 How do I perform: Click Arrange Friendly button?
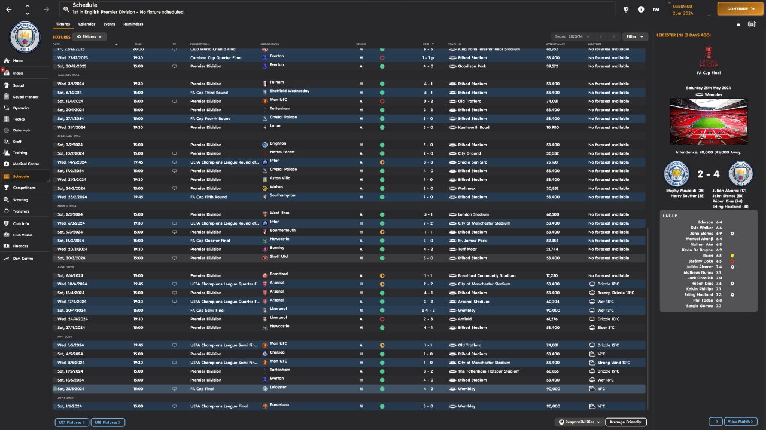625,422
